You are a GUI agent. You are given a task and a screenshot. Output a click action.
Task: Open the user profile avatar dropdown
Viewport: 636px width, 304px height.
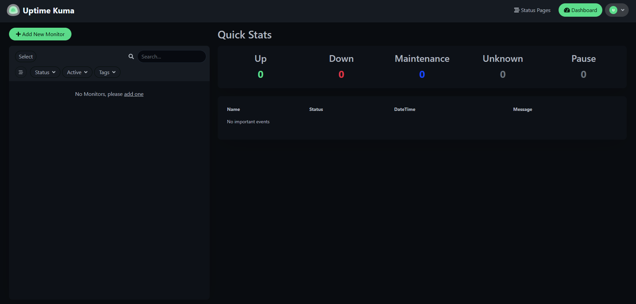[x=617, y=10]
